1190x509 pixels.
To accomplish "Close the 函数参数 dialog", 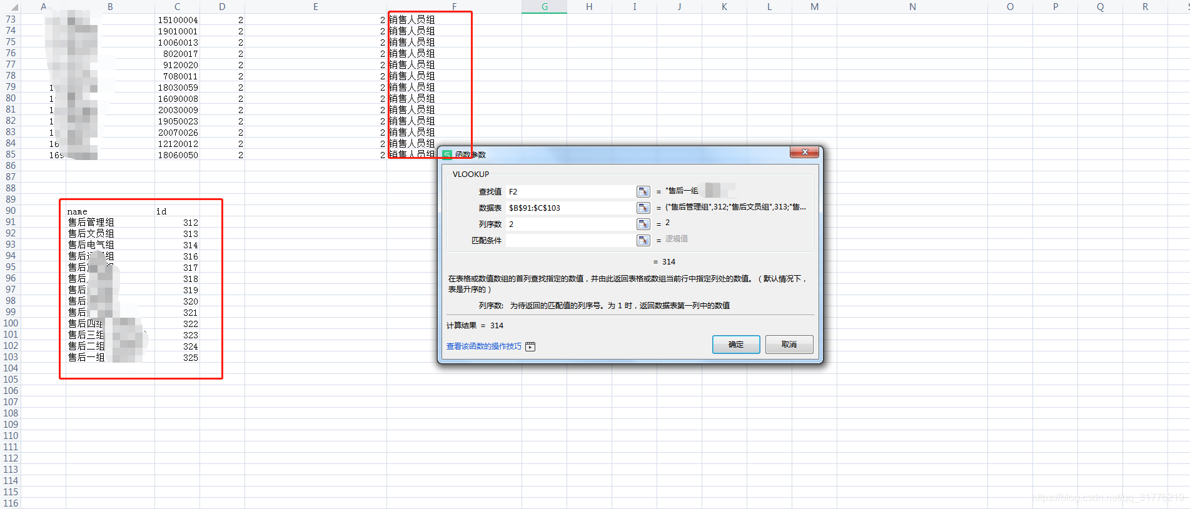I will (x=805, y=152).
